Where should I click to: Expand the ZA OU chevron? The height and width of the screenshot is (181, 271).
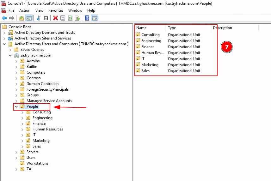click(16, 169)
